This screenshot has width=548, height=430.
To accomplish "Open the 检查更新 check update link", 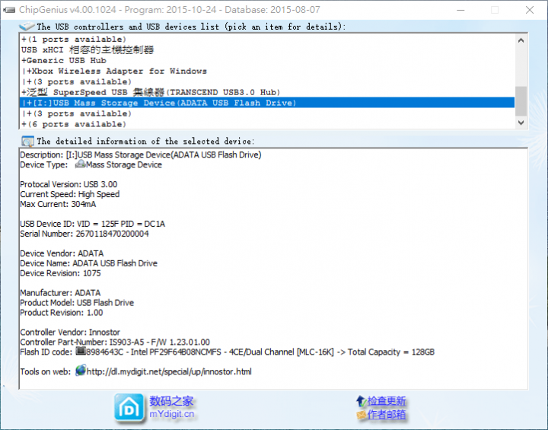I will [386, 401].
